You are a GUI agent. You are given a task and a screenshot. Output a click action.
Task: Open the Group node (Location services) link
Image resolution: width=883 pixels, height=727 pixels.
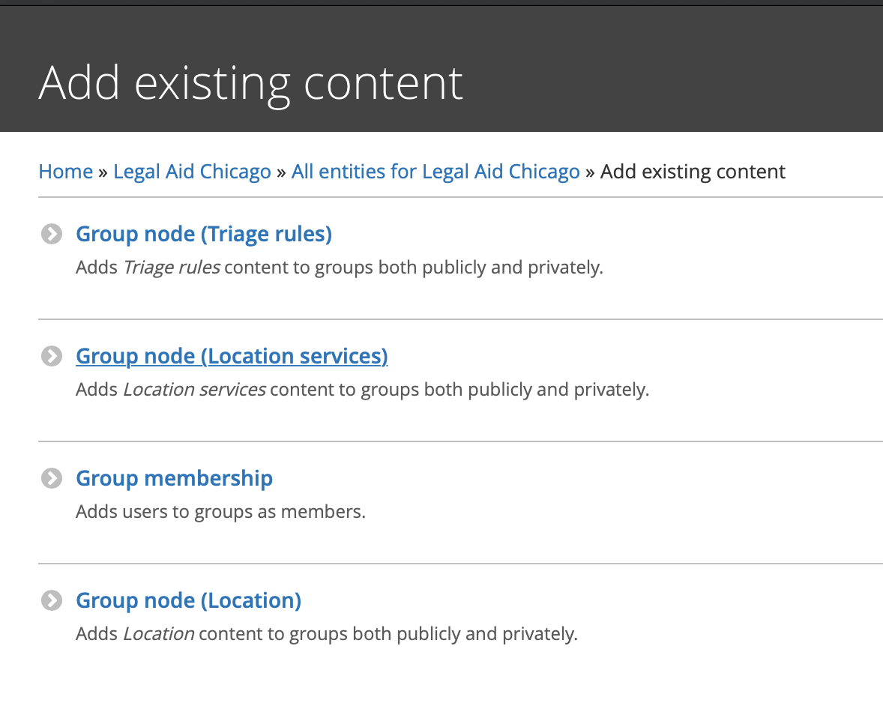click(232, 357)
